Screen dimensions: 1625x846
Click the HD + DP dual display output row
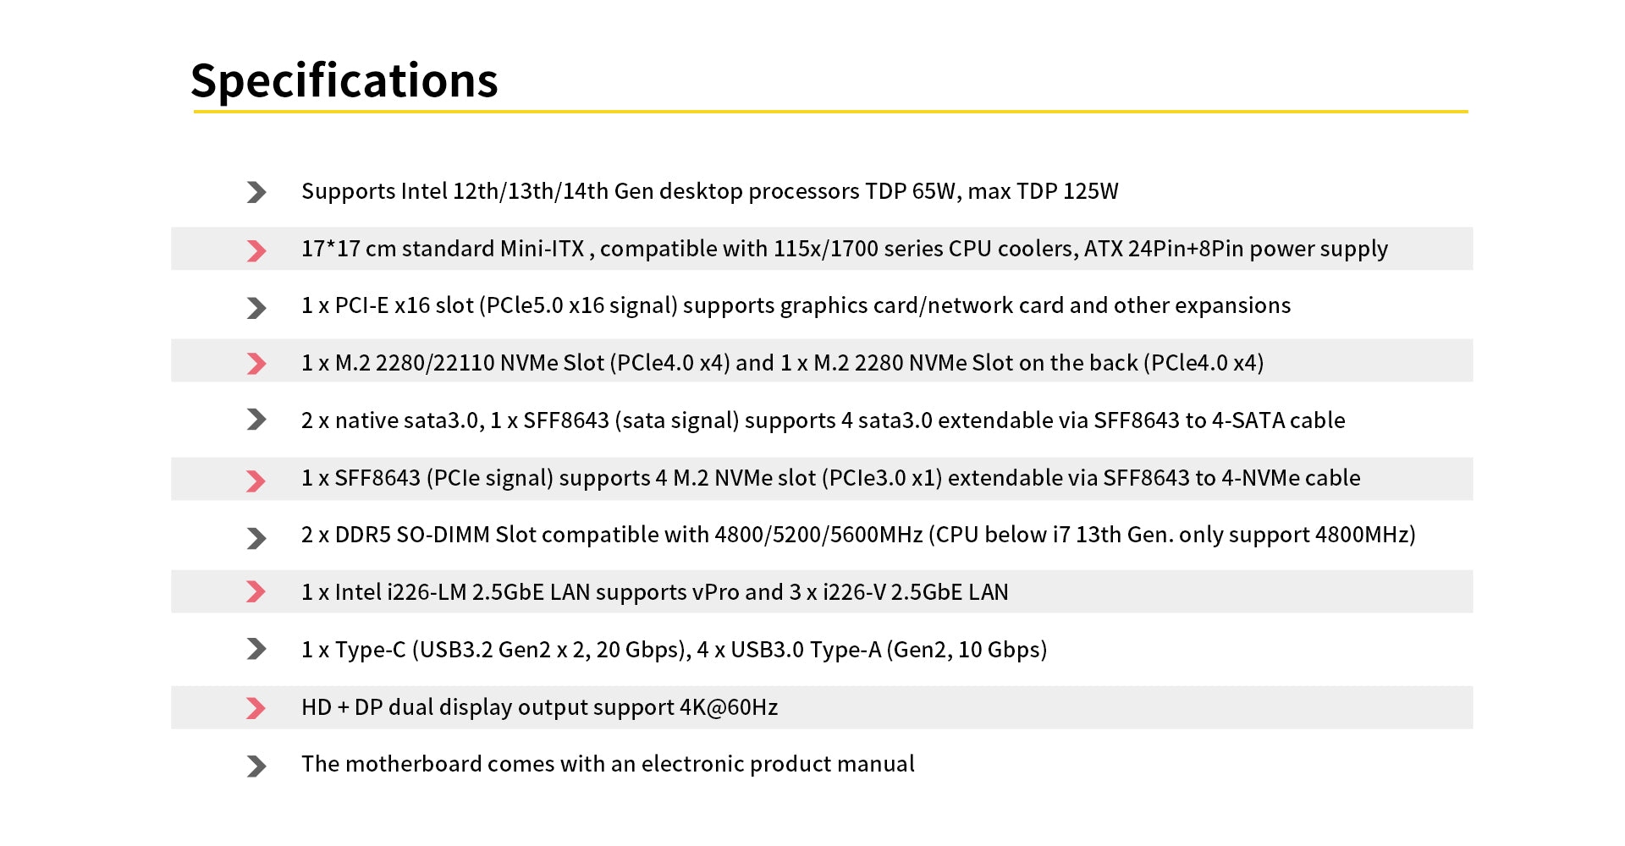[539, 707]
